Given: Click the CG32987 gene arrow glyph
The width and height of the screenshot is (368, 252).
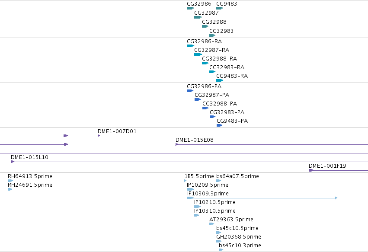Looking at the screenshot, I should pos(198,17).
